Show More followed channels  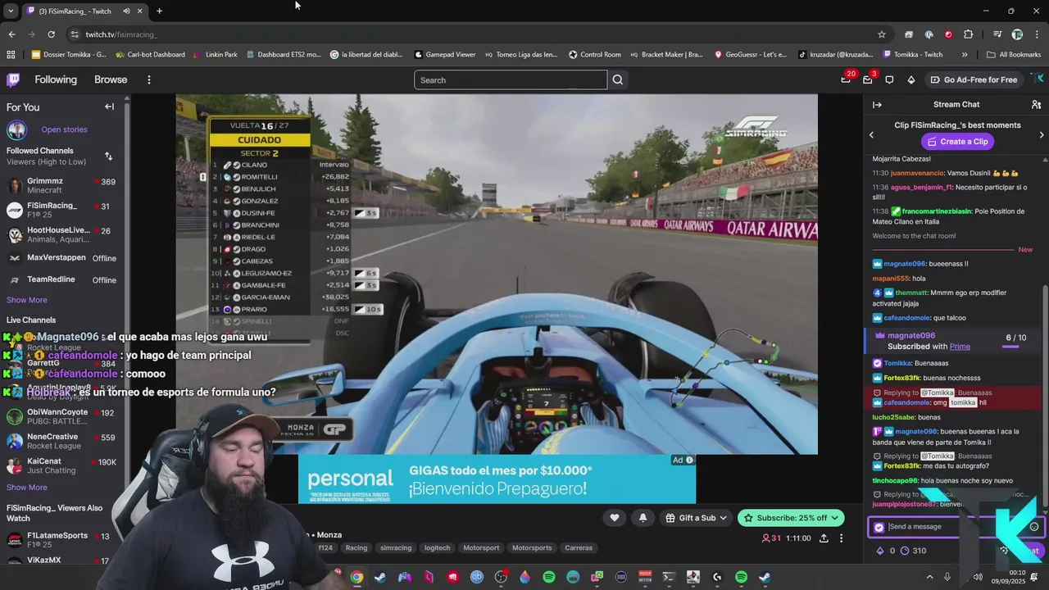(x=27, y=300)
